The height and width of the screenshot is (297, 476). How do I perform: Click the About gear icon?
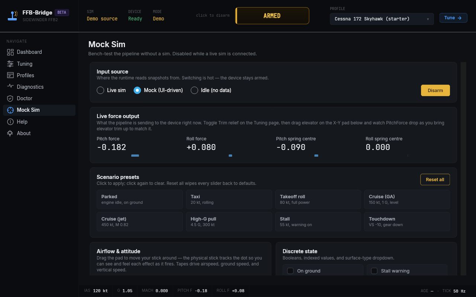point(10,133)
